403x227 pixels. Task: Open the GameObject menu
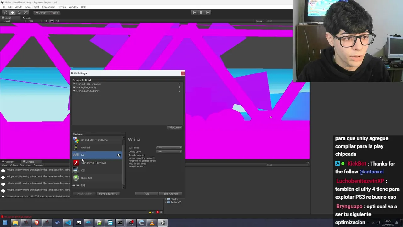click(x=32, y=7)
